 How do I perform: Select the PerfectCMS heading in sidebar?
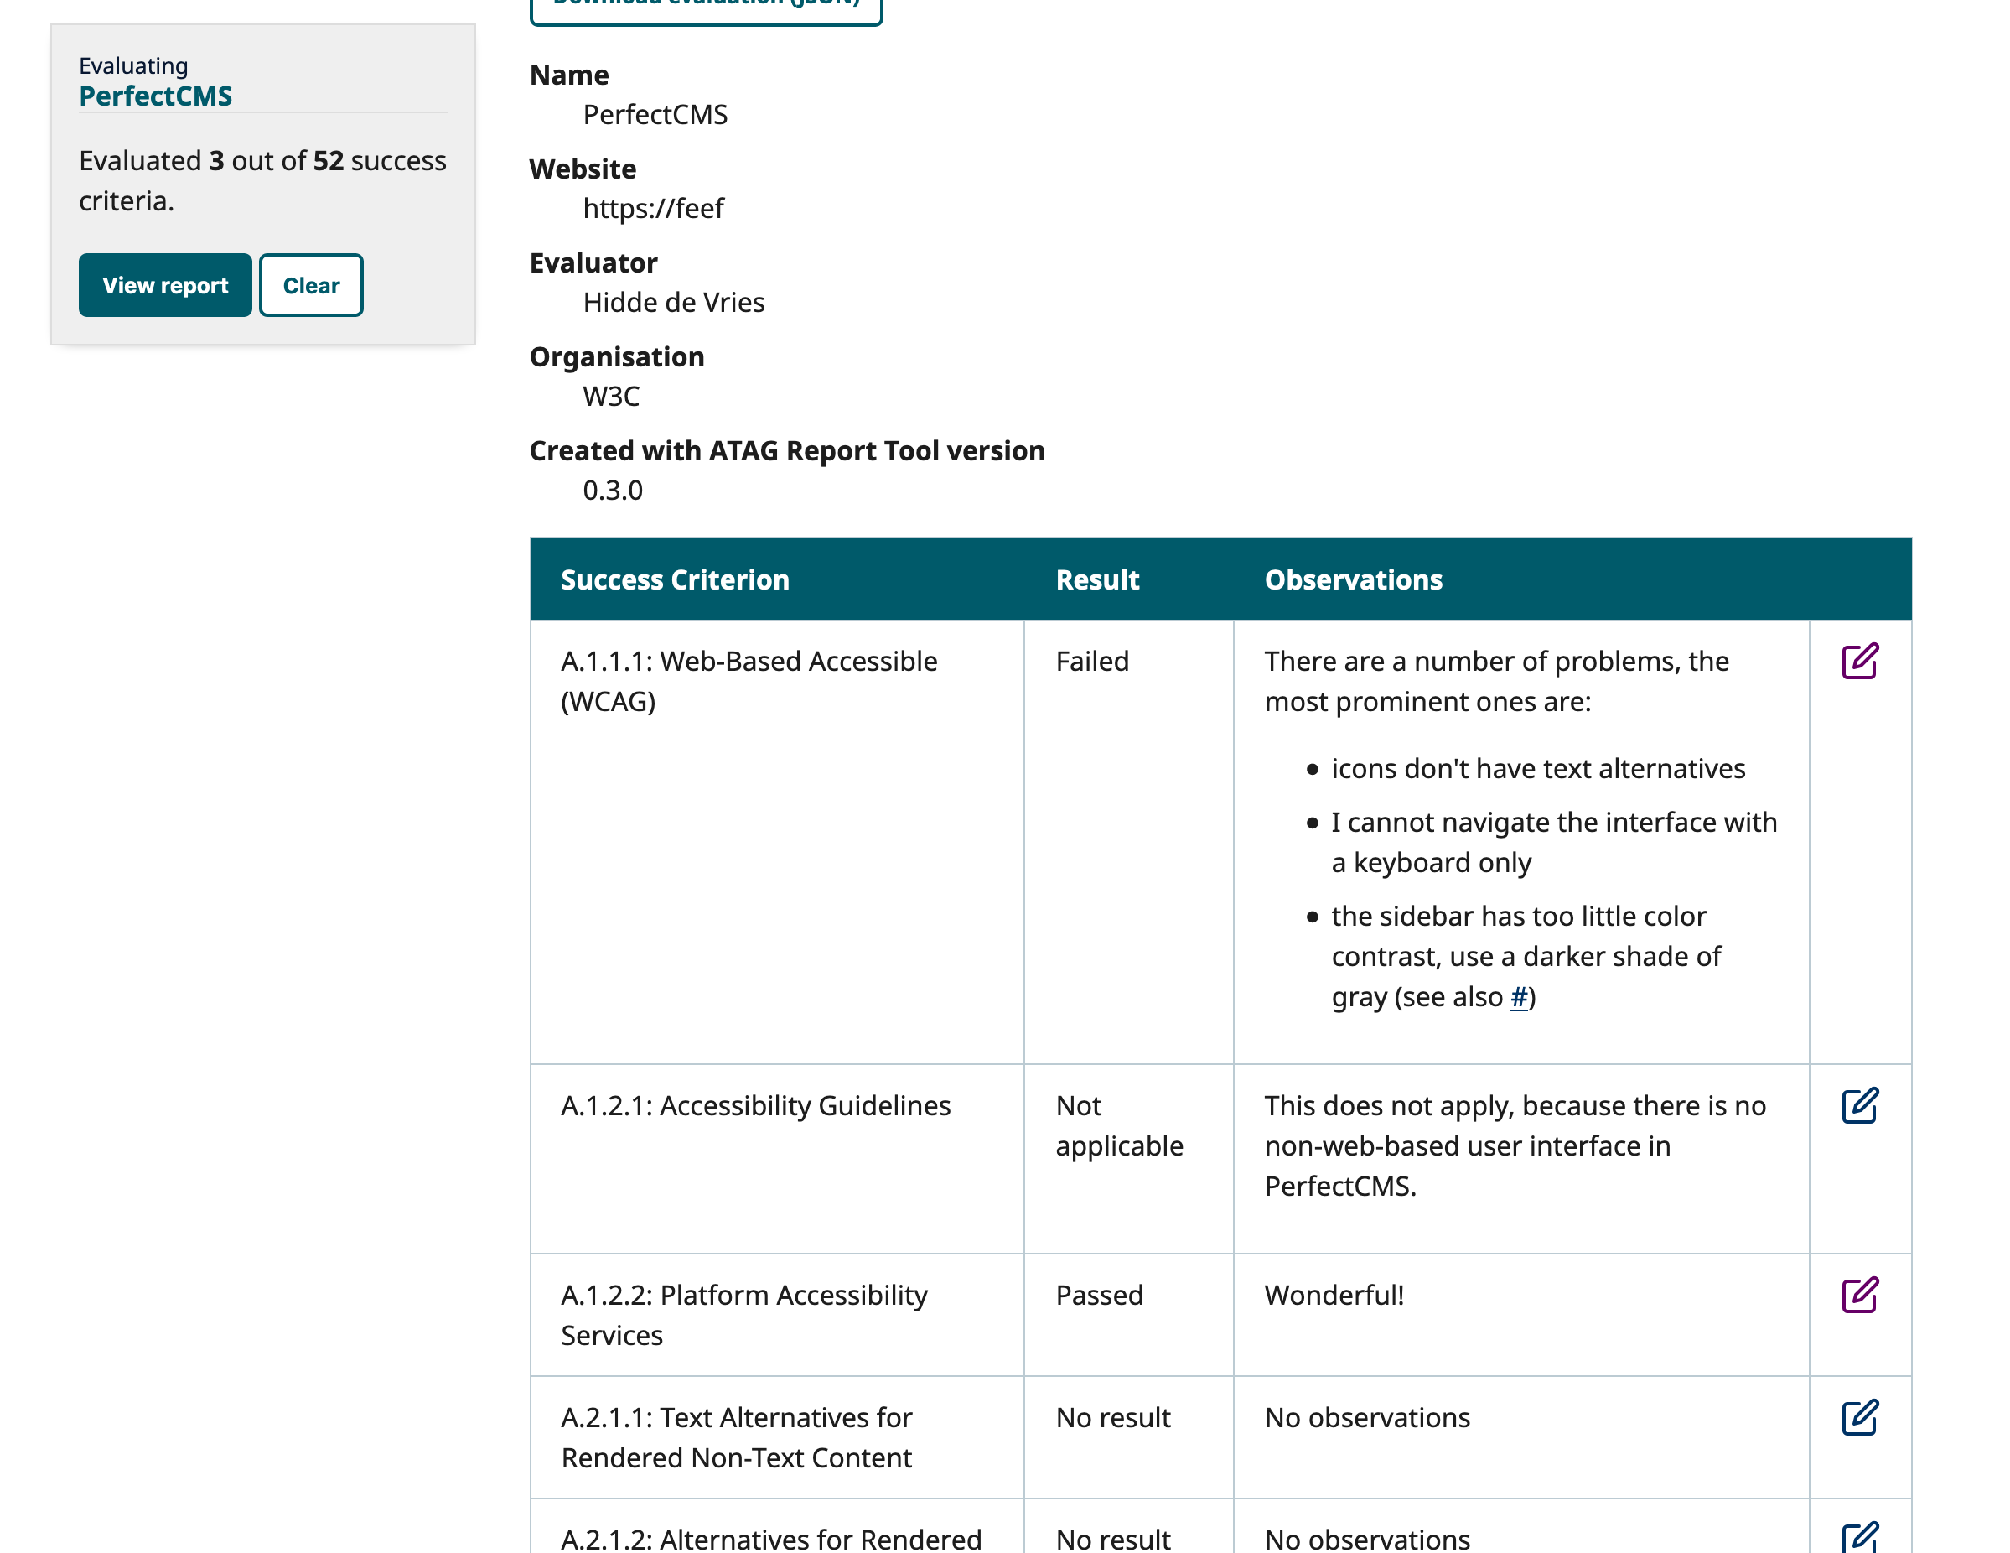(157, 96)
